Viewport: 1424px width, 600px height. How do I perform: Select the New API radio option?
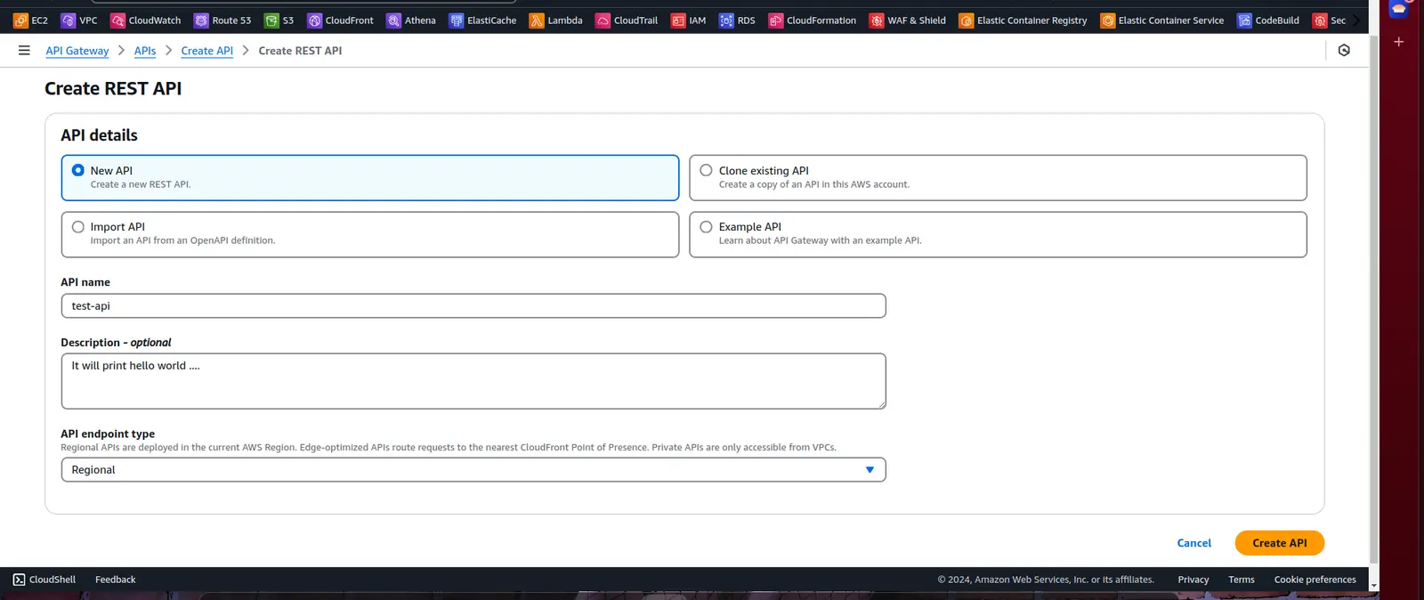pos(78,170)
